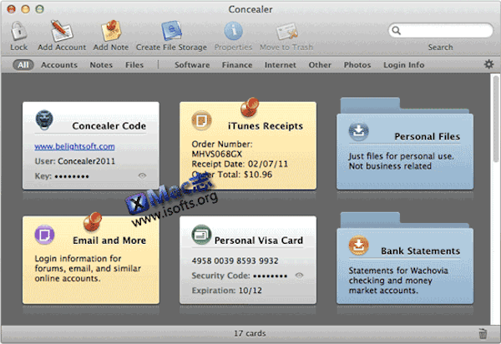
Task: Click the note icon on iTunes Receipts card
Action: point(201,120)
